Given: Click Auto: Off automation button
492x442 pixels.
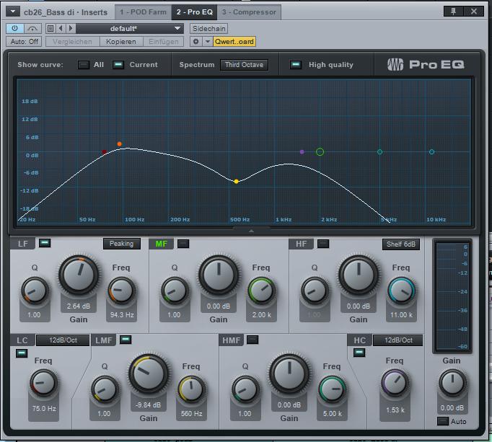Looking at the screenshot, I should (24, 41).
